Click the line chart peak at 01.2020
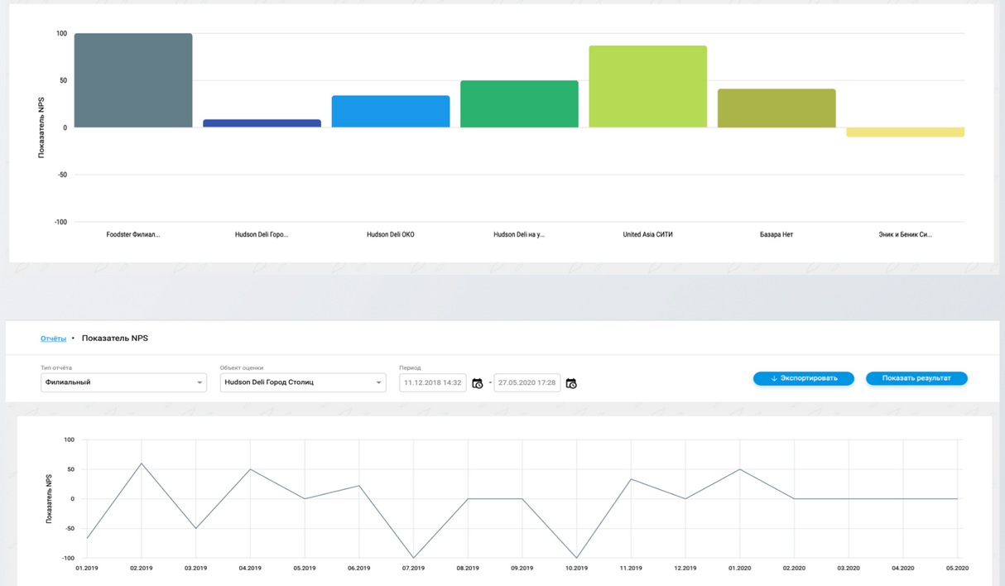Viewport: 1005px width, 586px height. (740, 469)
